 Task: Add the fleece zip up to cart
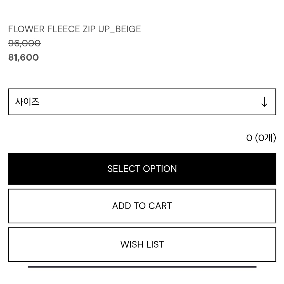pyautogui.click(x=142, y=206)
